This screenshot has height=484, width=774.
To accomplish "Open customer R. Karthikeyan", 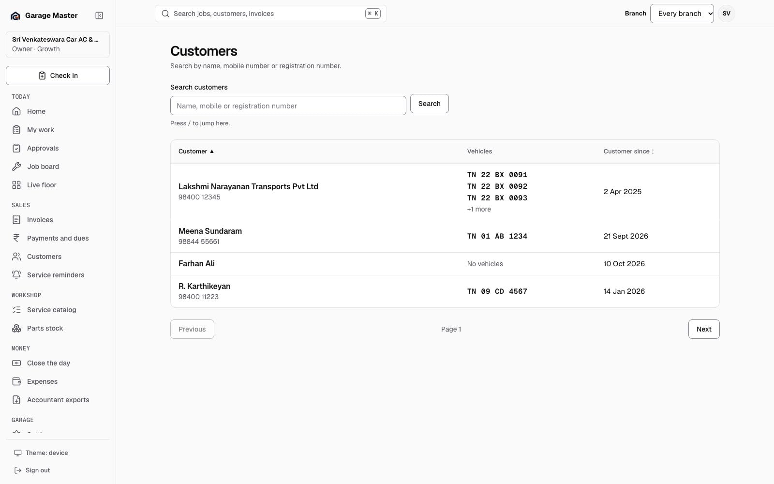I will click(204, 286).
